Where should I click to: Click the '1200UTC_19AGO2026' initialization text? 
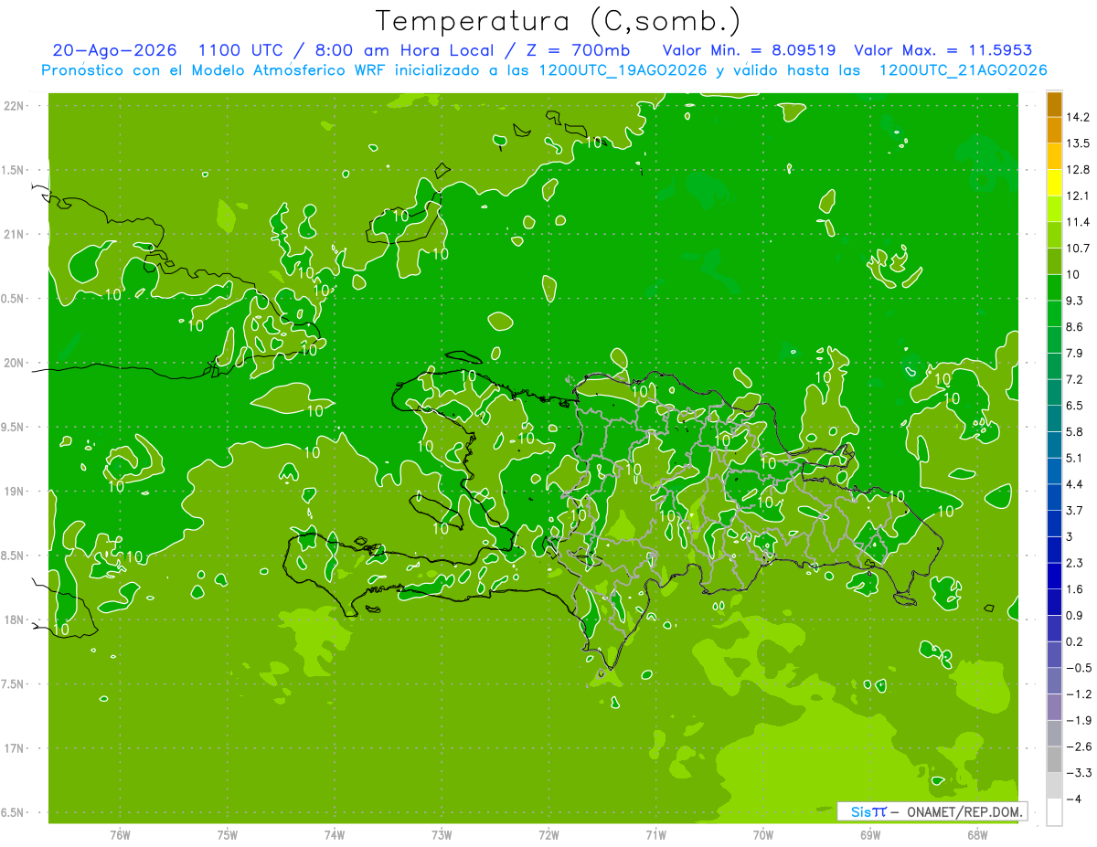620,70
